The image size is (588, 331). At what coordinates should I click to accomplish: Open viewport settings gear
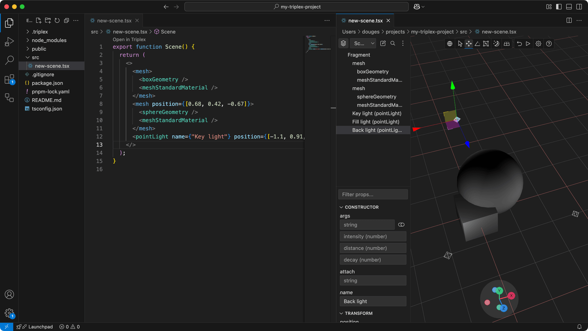pos(538,44)
